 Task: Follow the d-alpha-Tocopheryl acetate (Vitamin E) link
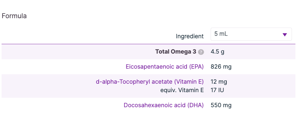[150, 82]
